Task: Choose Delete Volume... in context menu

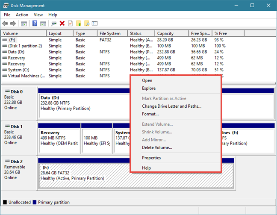Action: point(157,147)
